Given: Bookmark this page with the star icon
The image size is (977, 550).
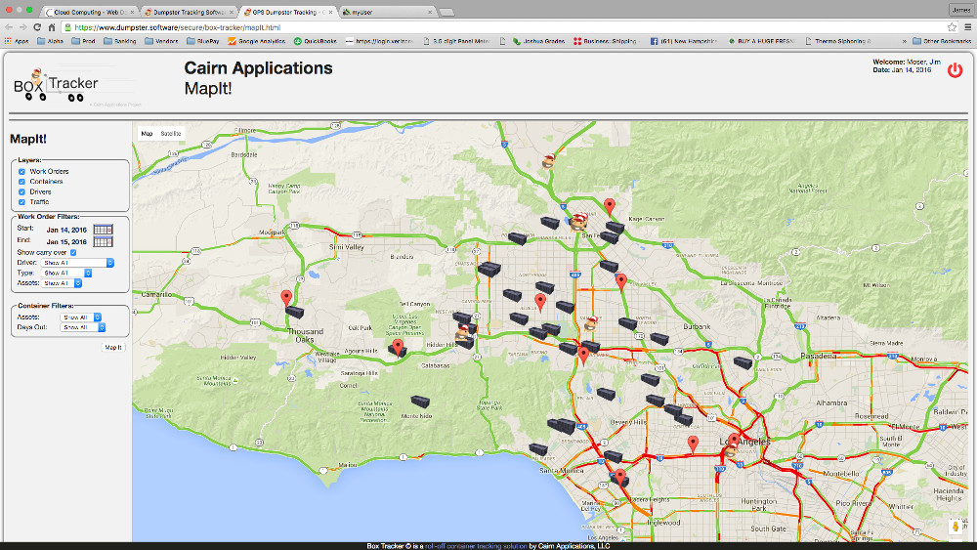Looking at the screenshot, I should [x=952, y=27].
